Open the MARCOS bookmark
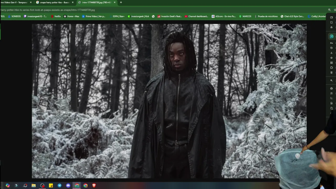Viewport: 336px width, 189px height. pos(245,16)
